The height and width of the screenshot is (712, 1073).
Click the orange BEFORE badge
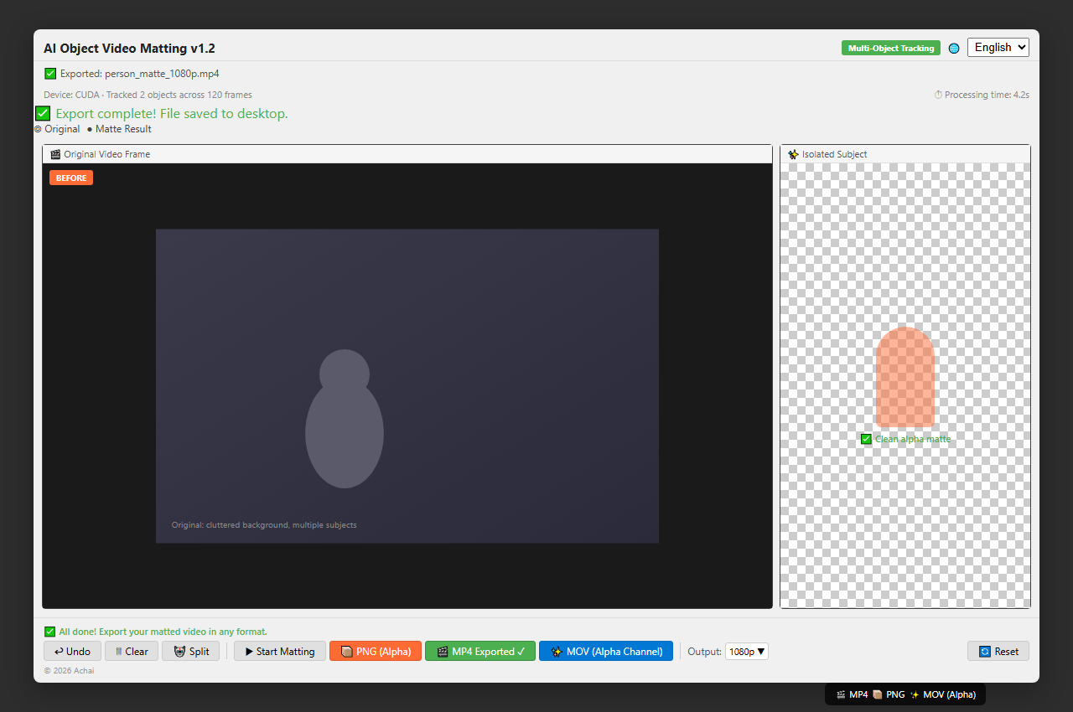(x=71, y=178)
